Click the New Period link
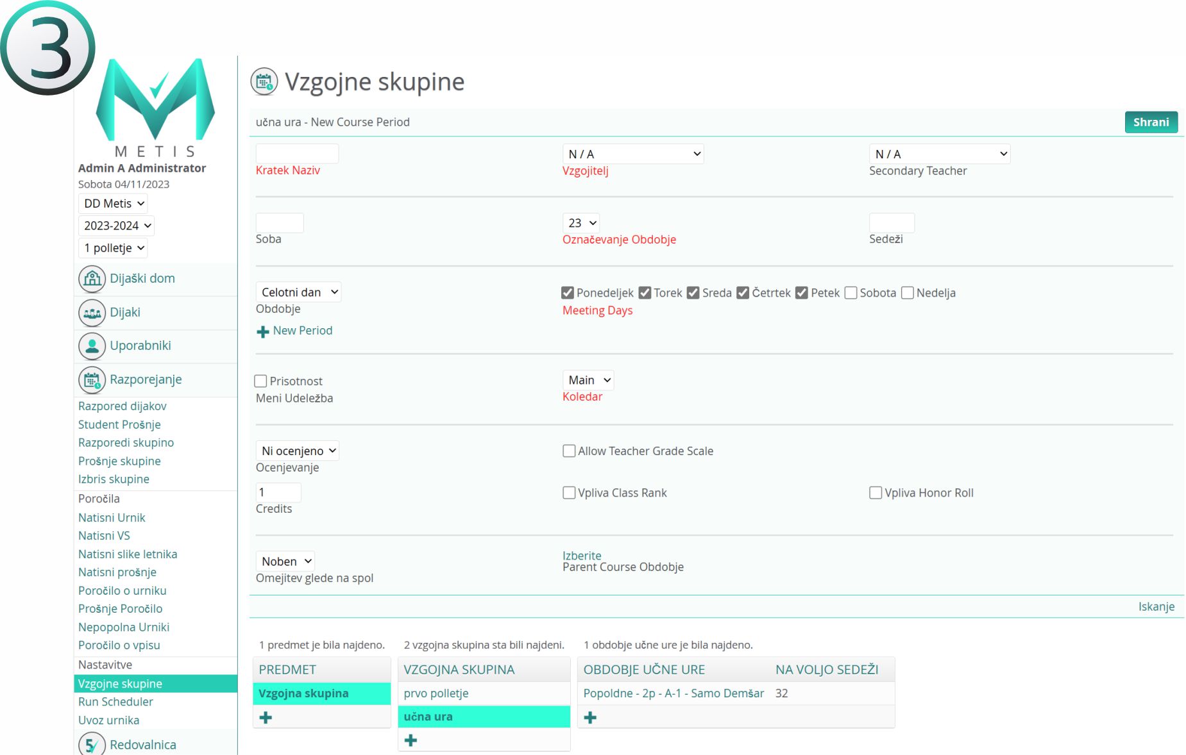Viewport: 1186px width, 755px height. coord(302,331)
